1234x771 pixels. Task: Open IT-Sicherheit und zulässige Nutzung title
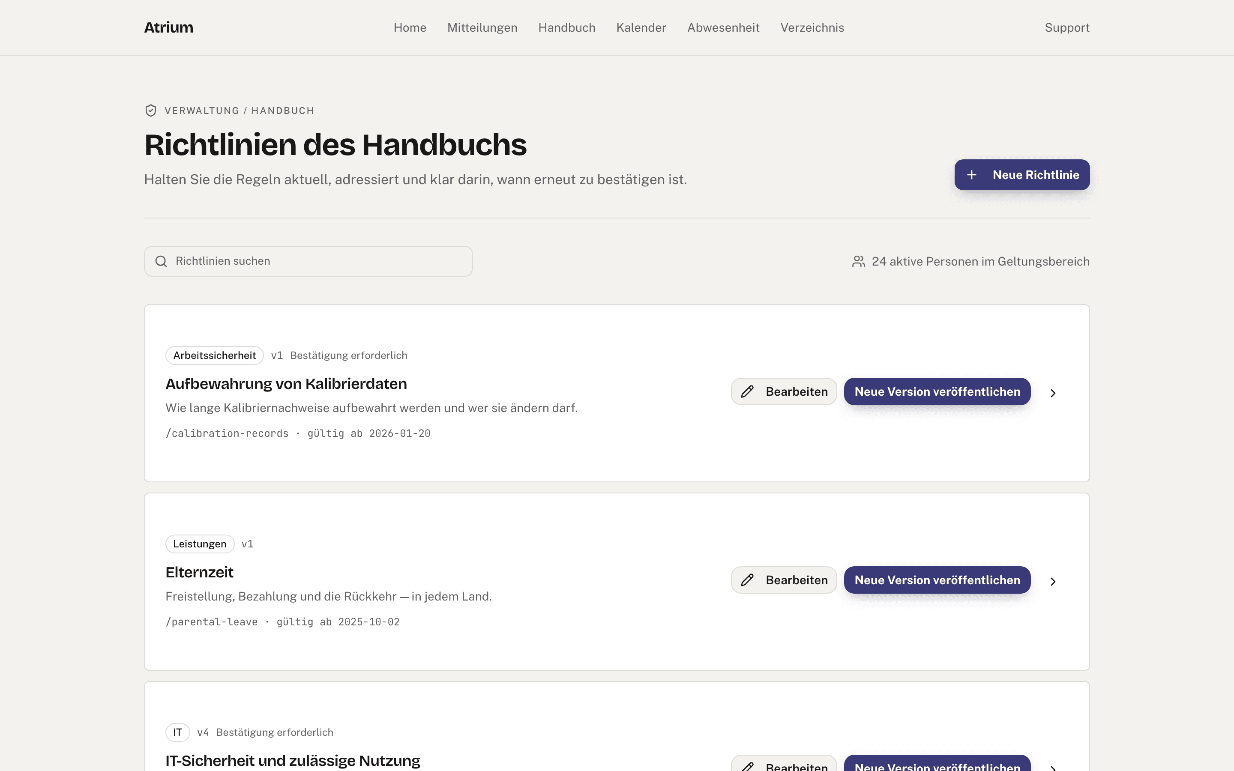293,761
